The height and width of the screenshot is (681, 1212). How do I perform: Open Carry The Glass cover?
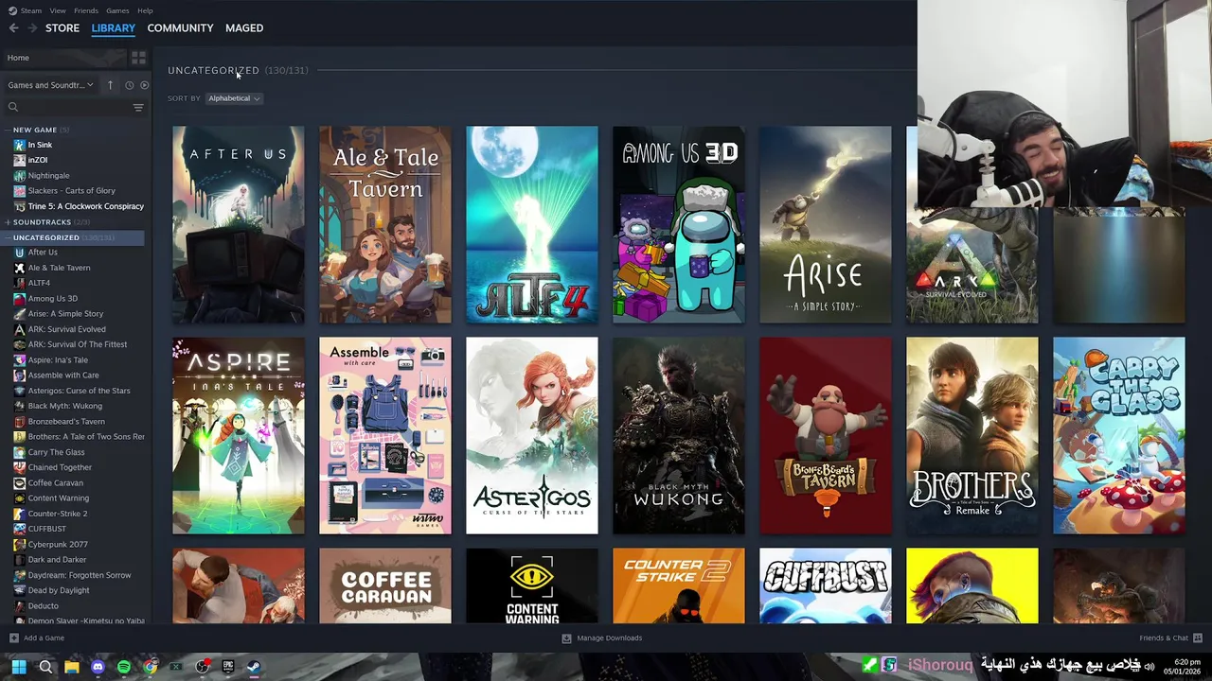pos(1119,436)
